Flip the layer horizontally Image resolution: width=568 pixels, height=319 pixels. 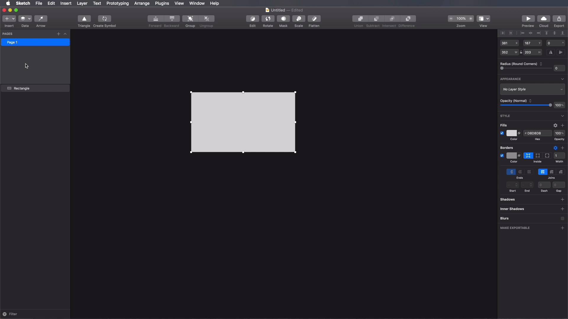point(551,52)
